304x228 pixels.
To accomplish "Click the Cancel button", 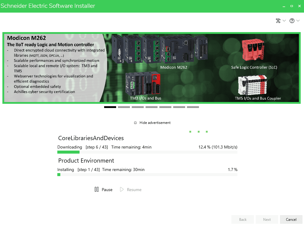I will tap(291, 220).
